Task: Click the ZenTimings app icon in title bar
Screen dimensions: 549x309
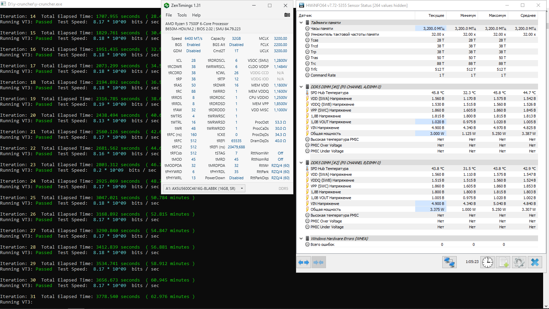Action: click(x=166, y=5)
